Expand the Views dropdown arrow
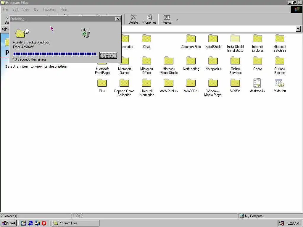 pos(177,19)
